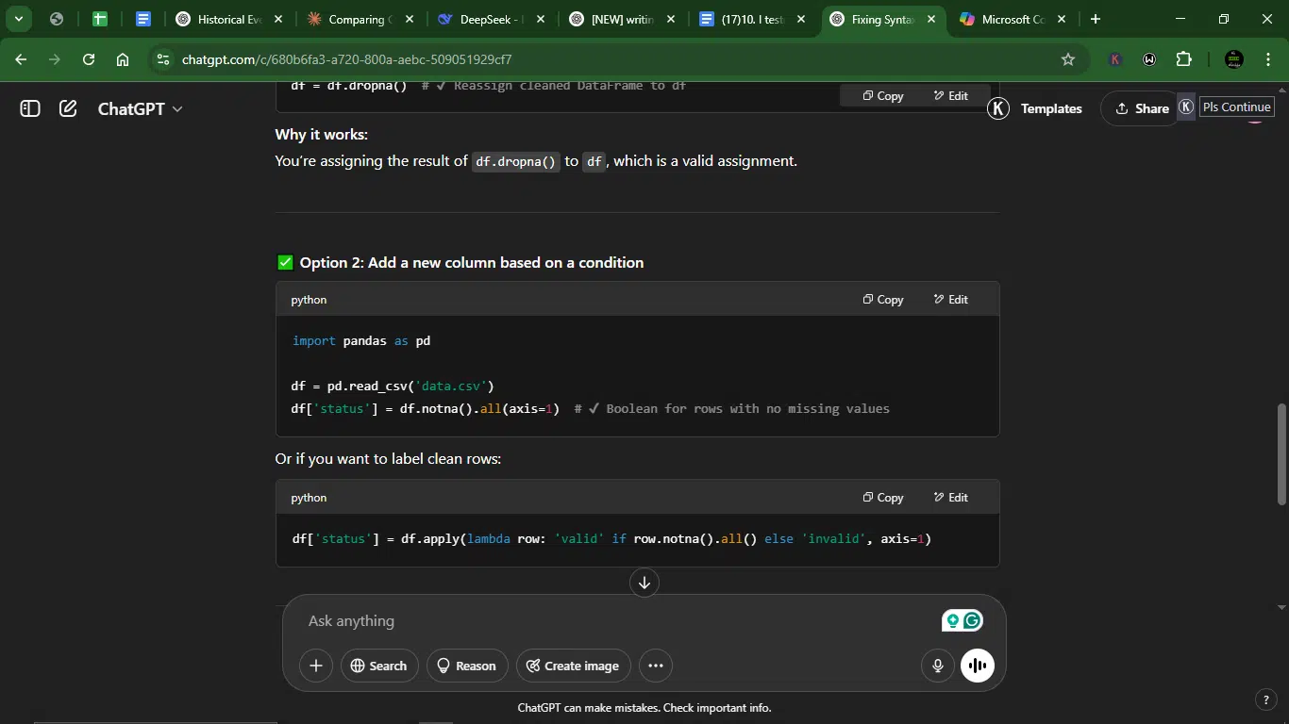
Task: Toggle the Search tool
Action: pyautogui.click(x=379, y=666)
